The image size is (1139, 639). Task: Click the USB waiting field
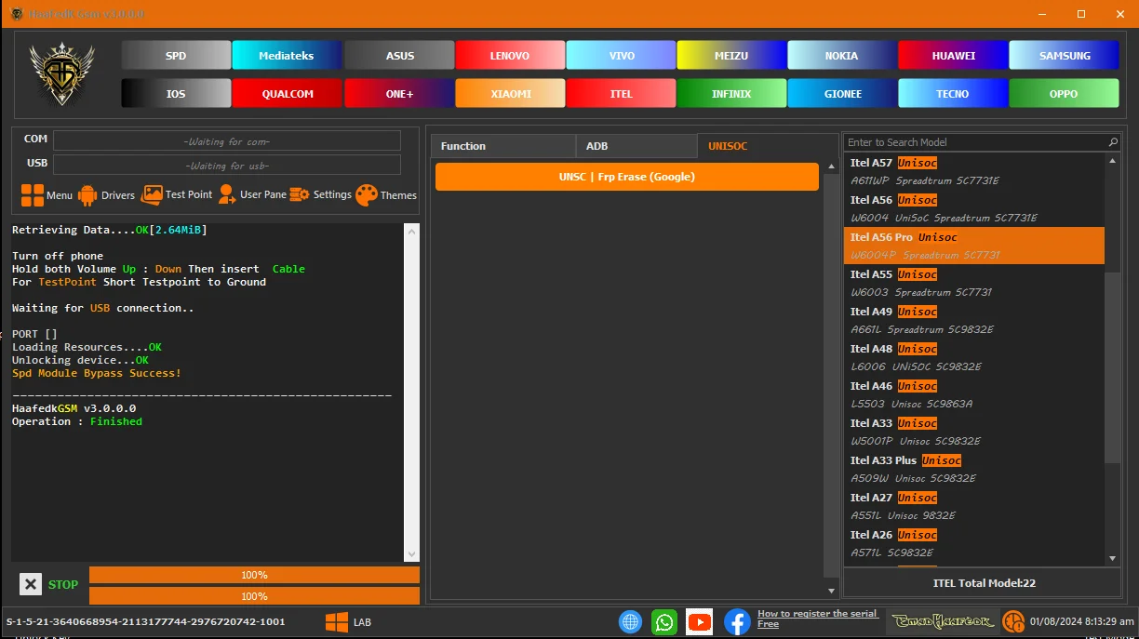(x=227, y=166)
